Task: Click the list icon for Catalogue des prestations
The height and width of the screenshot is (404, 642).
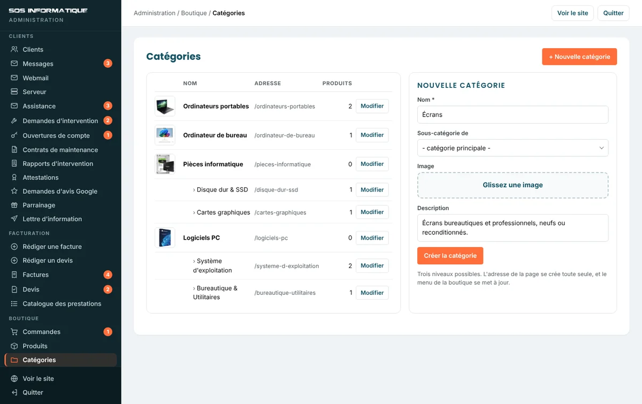Action: coord(14,304)
